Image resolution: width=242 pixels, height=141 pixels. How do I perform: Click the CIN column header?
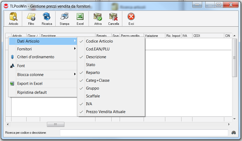tap(228, 36)
